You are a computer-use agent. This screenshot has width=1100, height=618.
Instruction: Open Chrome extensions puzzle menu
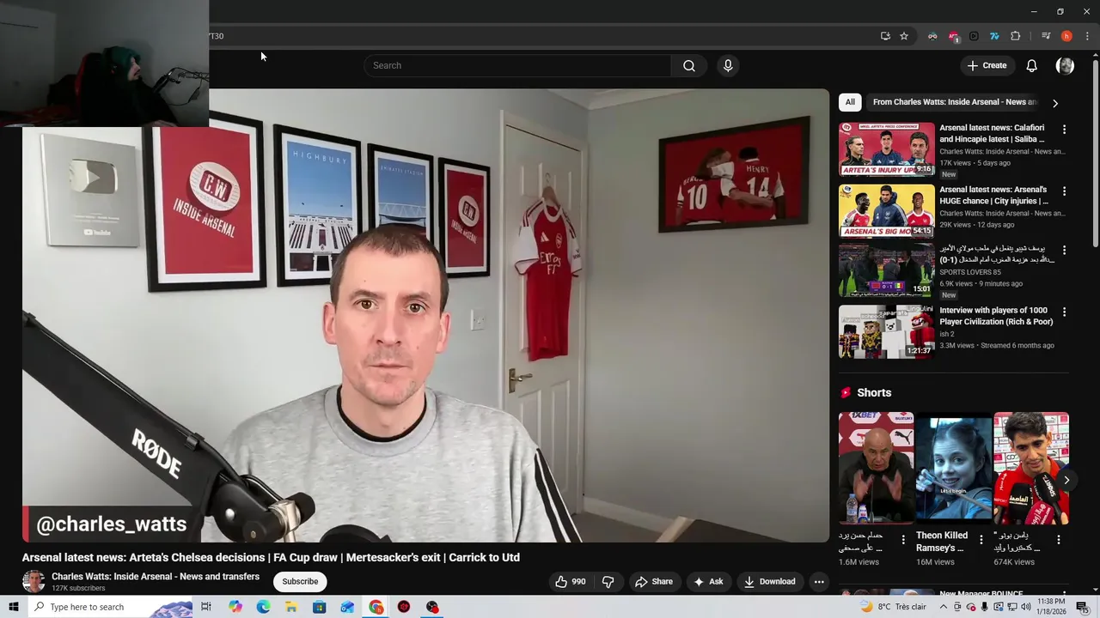pos(1015,36)
